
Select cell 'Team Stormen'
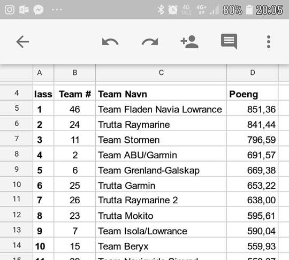(161, 139)
